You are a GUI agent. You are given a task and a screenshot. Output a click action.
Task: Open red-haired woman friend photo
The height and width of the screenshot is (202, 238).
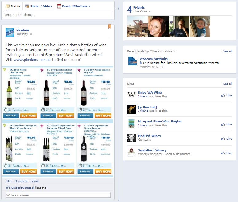tap(158, 27)
